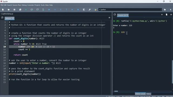Click the custom Python interpreter status entry
This screenshot has width=173, height=97.
pyautogui.click(x=130, y=96)
